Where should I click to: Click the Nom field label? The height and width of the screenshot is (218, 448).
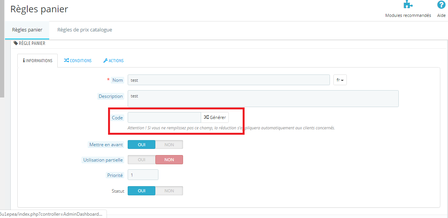pyautogui.click(x=117, y=80)
